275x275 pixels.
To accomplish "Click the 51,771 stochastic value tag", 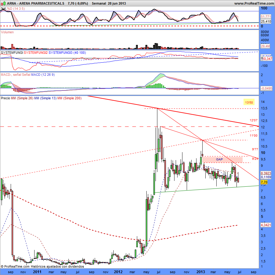I will pos(266,16).
